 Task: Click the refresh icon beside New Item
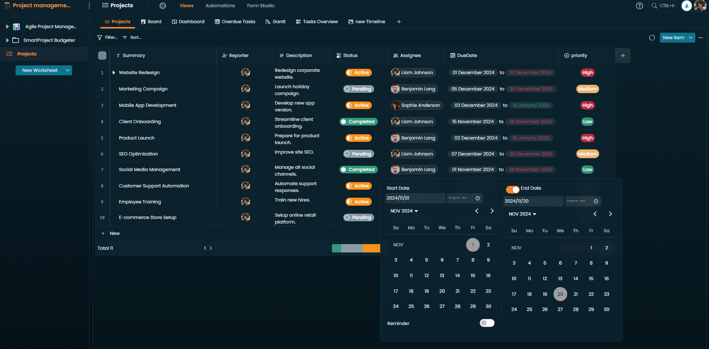[x=652, y=38]
